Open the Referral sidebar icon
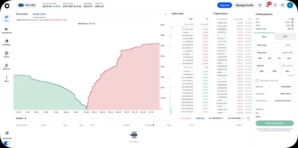 (6, 66)
